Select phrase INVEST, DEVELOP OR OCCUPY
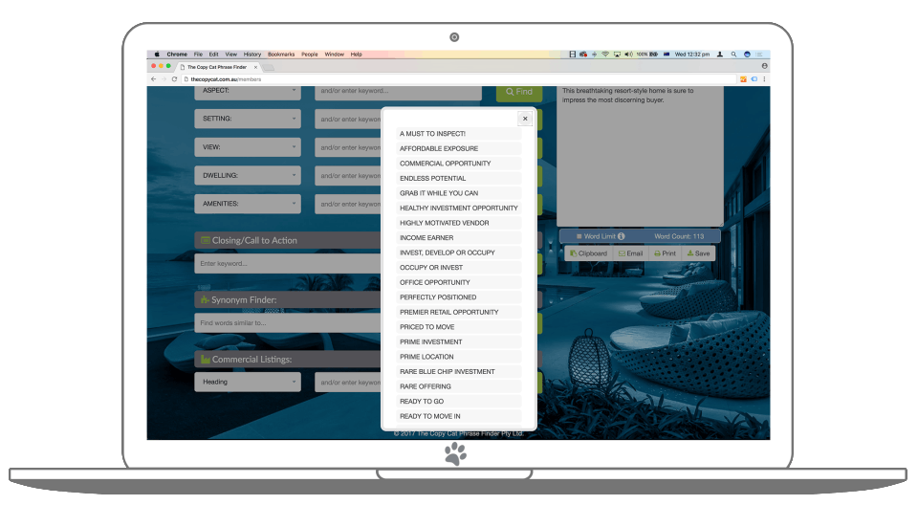Image resolution: width=918 pixels, height=527 pixels. tap(458, 253)
